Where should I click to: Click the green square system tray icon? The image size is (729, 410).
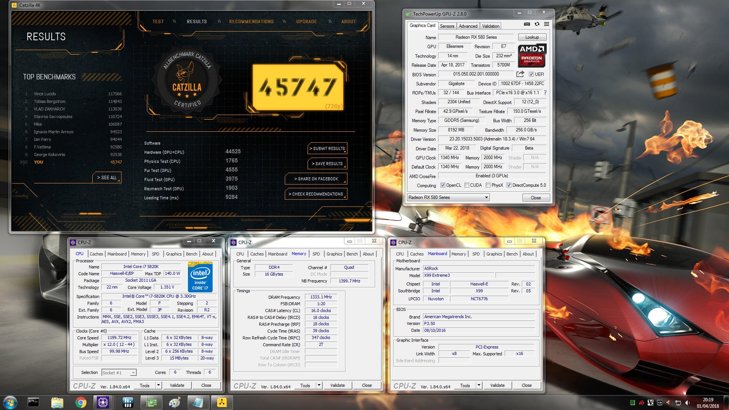pyautogui.click(x=632, y=403)
